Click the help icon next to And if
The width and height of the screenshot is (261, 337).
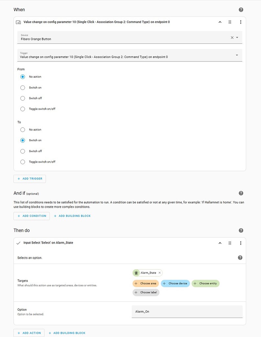(241, 193)
